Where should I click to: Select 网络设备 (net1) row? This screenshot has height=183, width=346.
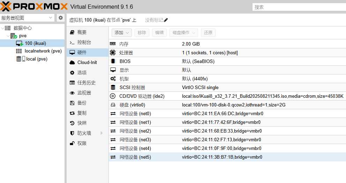point(227,122)
